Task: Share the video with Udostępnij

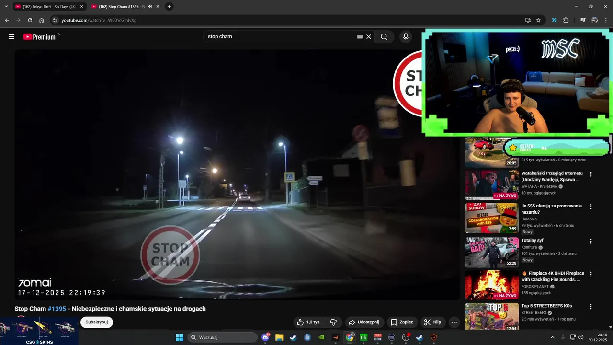Action: pyautogui.click(x=364, y=322)
